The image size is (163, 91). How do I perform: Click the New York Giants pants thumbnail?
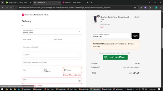pos(95,19)
